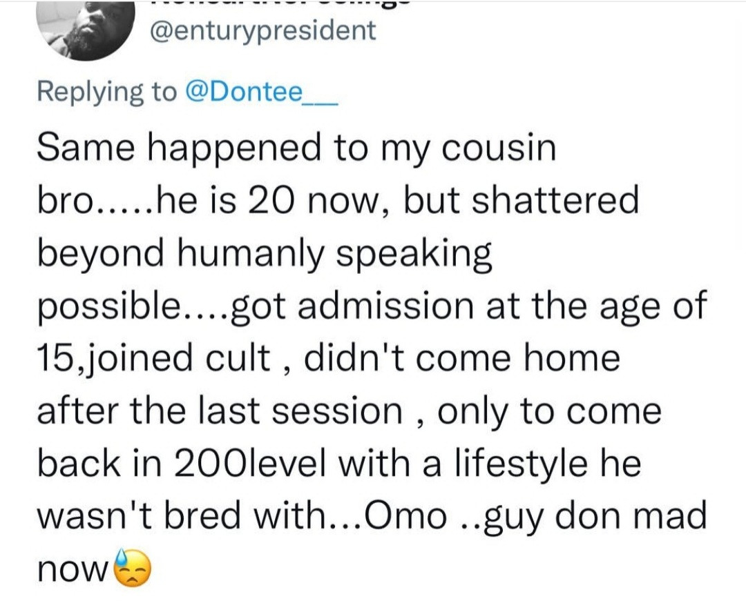Screen dimensions: 746x601
Task: Click the words "after the last session"
Action: coord(218,412)
